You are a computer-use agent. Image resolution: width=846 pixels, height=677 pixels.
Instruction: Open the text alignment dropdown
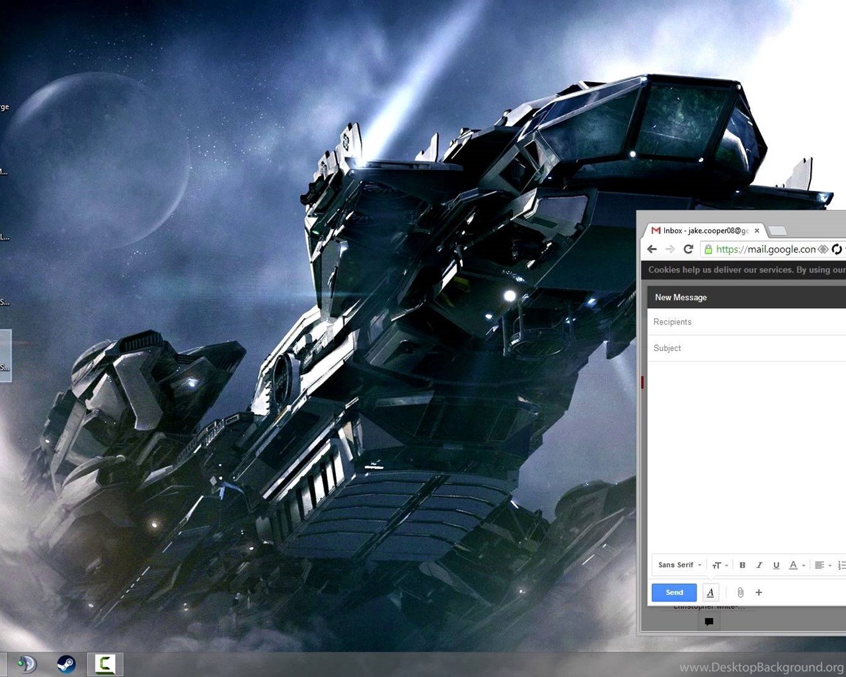point(824,565)
